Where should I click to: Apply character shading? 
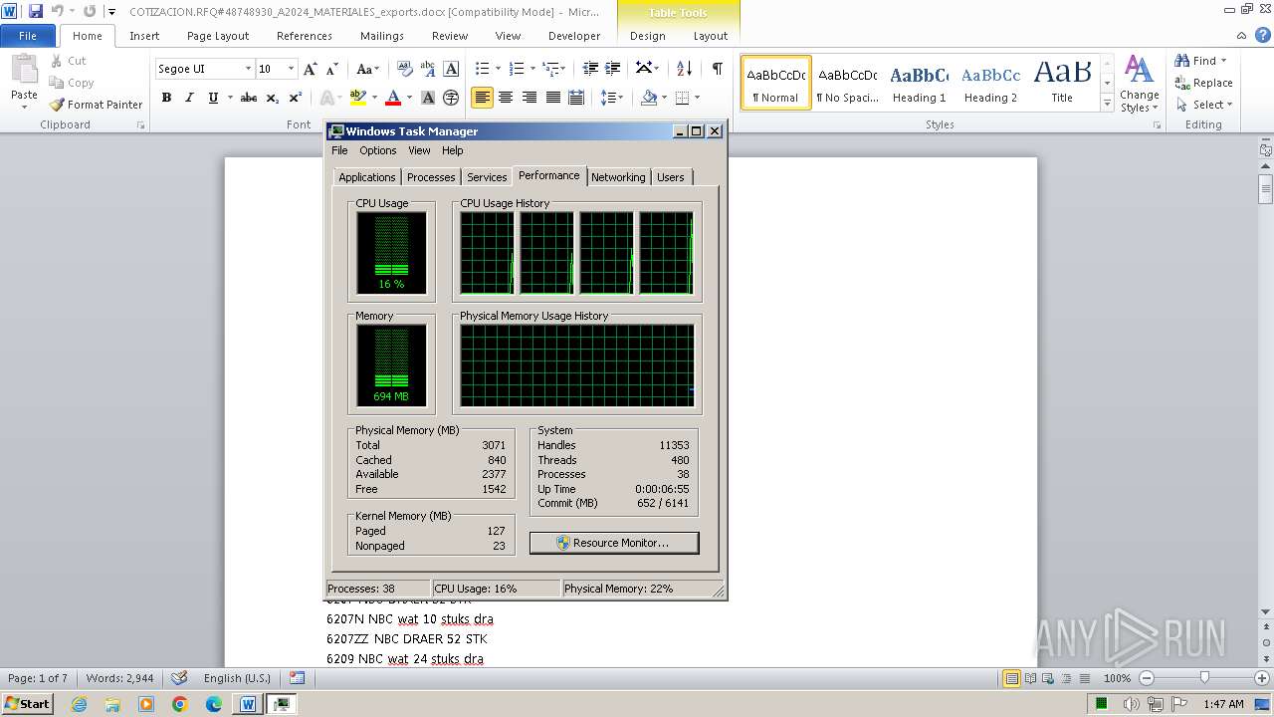click(428, 98)
